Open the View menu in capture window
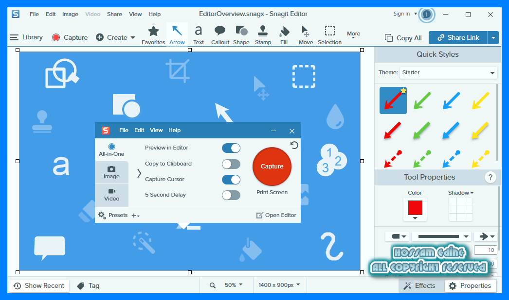The width and height of the screenshot is (509, 300). click(156, 130)
